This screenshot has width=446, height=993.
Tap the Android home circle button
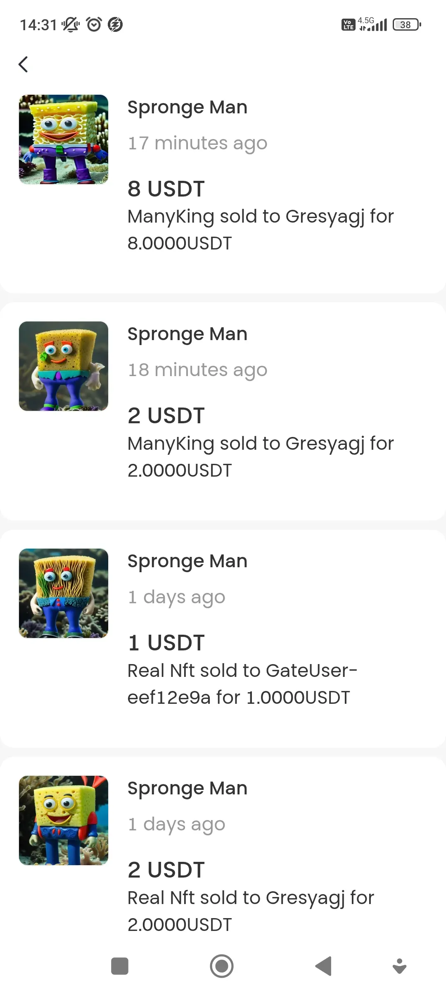(222, 966)
